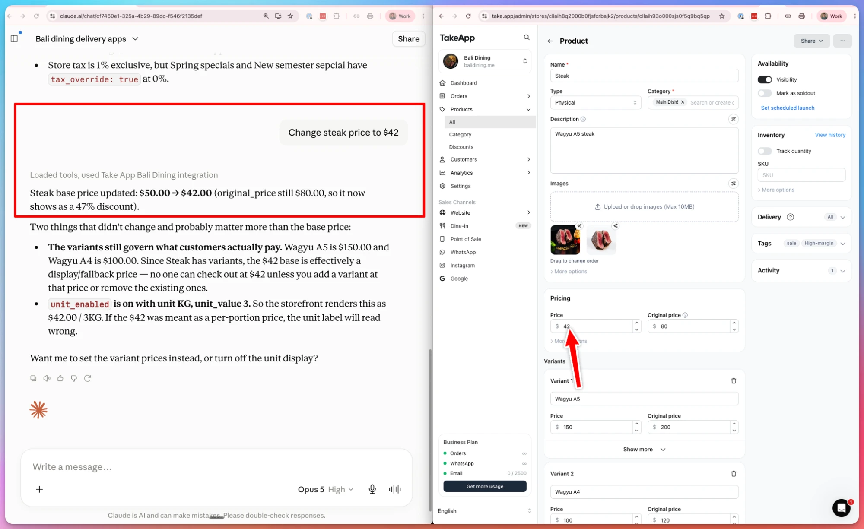
Task: Click the plus attachment icon in message box
Action: (39, 489)
